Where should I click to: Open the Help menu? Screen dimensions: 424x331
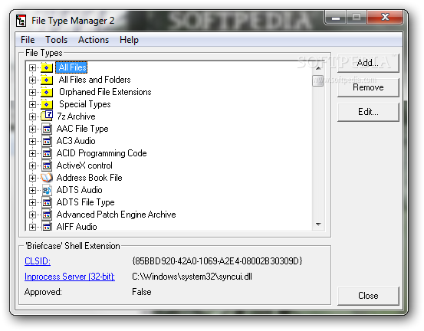(129, 40)
